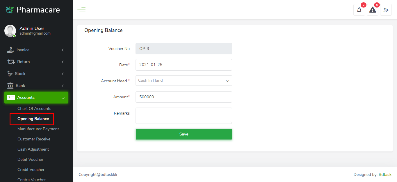Screen dimensions: 397x182
Task: Toggle the sidebar with the hamburger icon
Action: tap(81, 10)
